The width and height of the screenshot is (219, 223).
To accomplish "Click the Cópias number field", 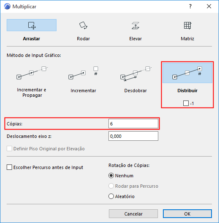I will pos(133,124).
